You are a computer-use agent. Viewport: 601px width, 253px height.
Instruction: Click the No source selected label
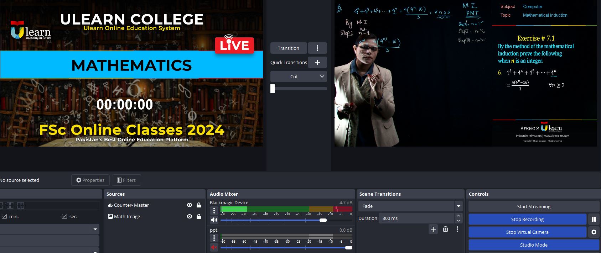tap(20, 180)
